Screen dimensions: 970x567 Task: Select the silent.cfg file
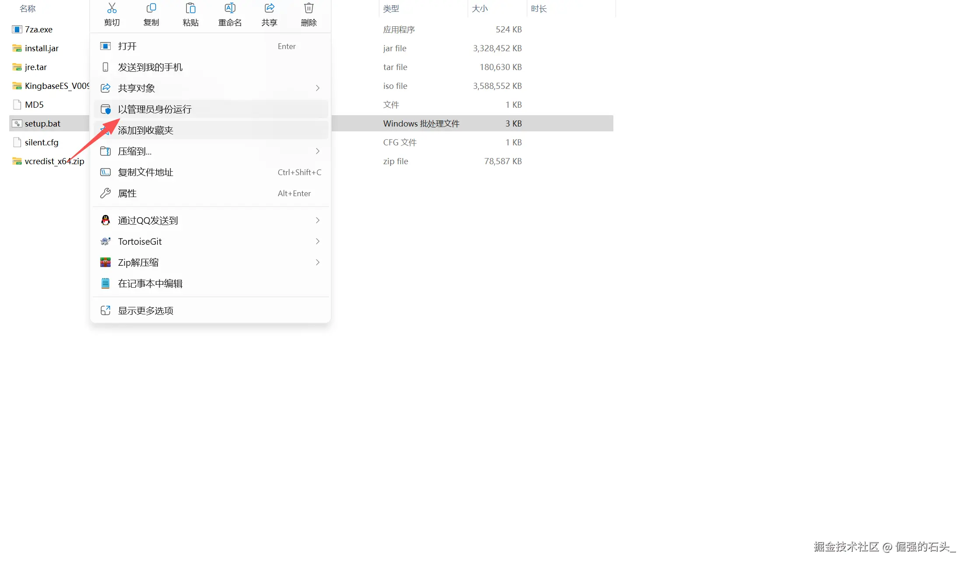point(42,142)
